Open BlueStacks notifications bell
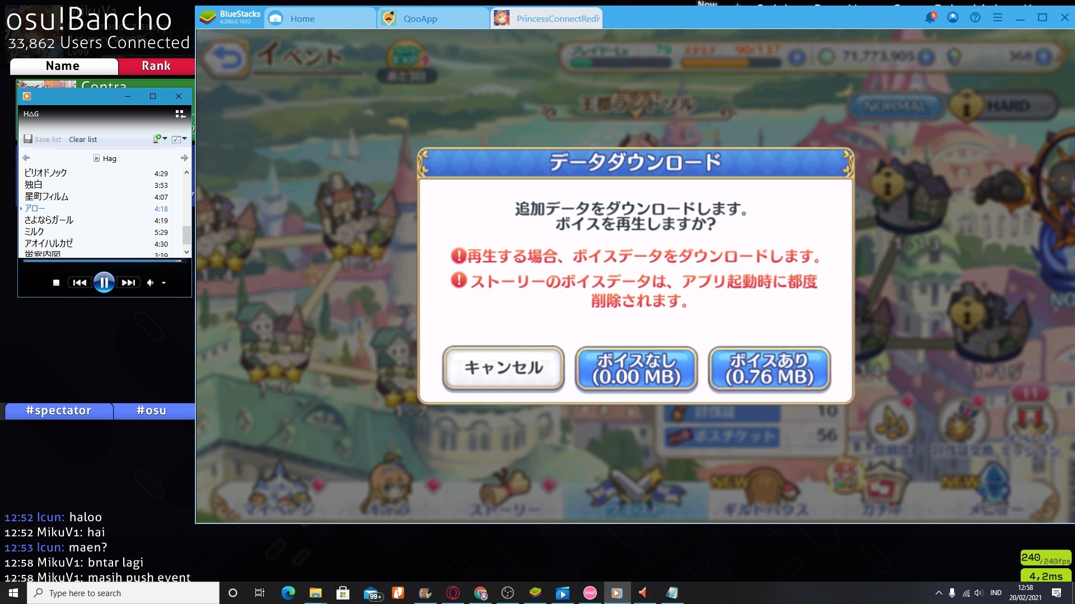The width and height of the screenshot is (1075, 604). pos(930,18)
